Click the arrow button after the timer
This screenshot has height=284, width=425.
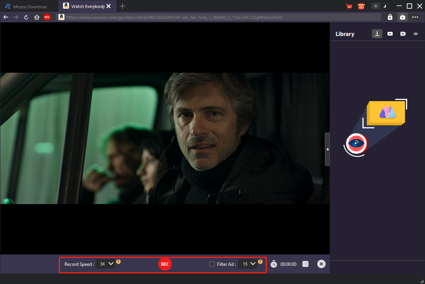pos(305,264)
